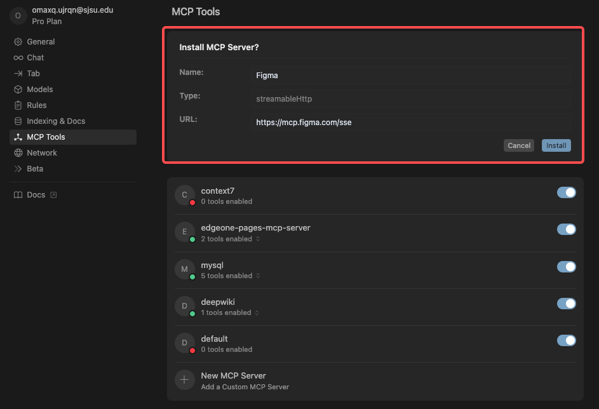Click the Rules clipboard icon
Image resolution: width=599 pixels, height=409 pixels.
pyautogui.click(x=18, y=105)
